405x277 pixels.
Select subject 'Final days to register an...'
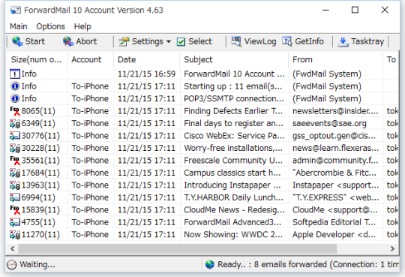point(233,123)
